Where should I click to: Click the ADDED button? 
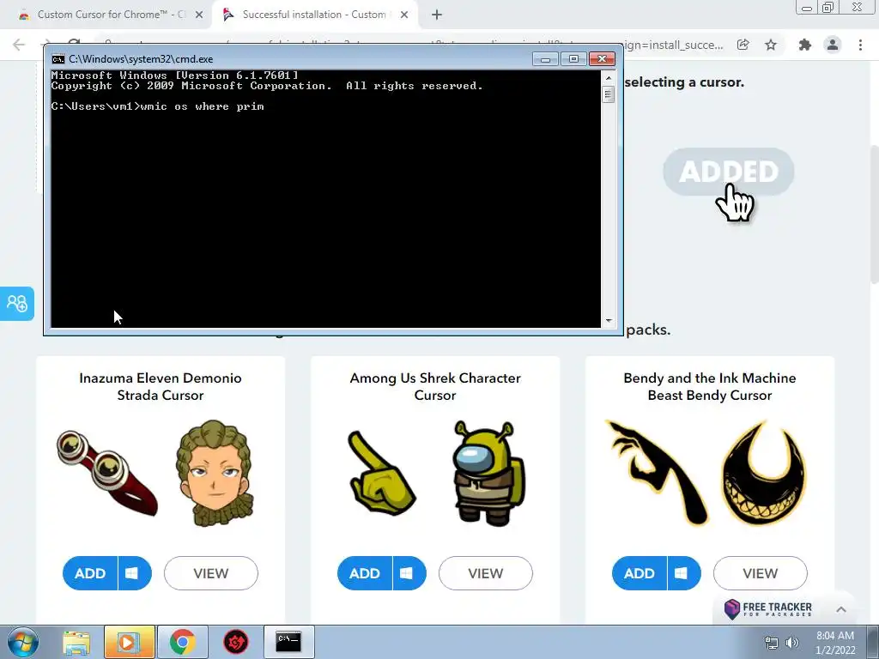point(728,172)
